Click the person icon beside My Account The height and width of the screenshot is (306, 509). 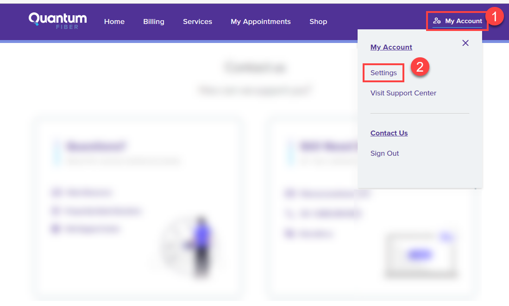click(x=437, y=21)
